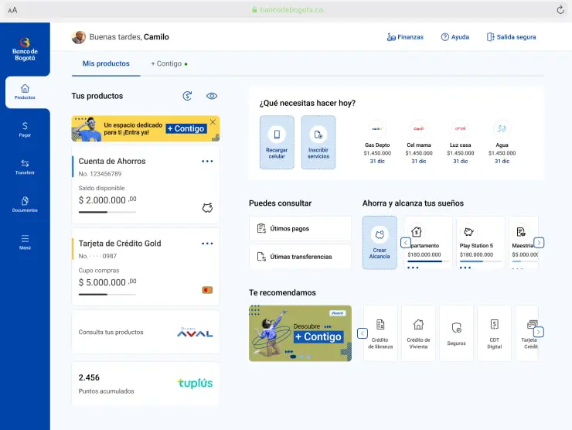Image resolution: width=572 pixels, height=430 pixels.
Task: Click the Salida segura link
Action: (x=511, y=37)
